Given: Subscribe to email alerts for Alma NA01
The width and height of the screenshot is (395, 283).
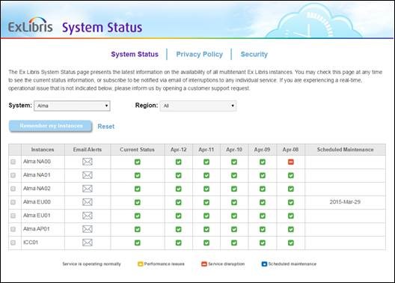Looking at the screenshot, I should tap(88, 175).
